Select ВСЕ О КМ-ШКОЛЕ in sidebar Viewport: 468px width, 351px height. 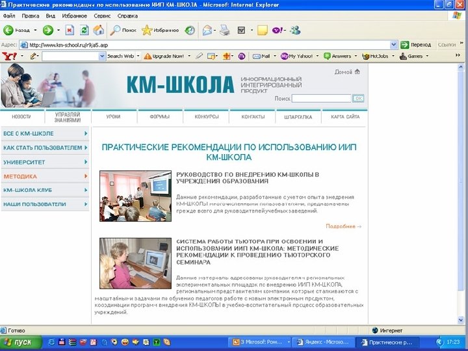click(45, 133)
